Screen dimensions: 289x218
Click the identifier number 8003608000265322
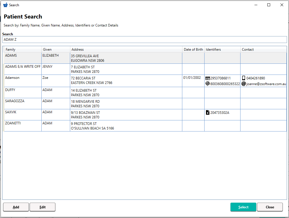click(225, 84)
